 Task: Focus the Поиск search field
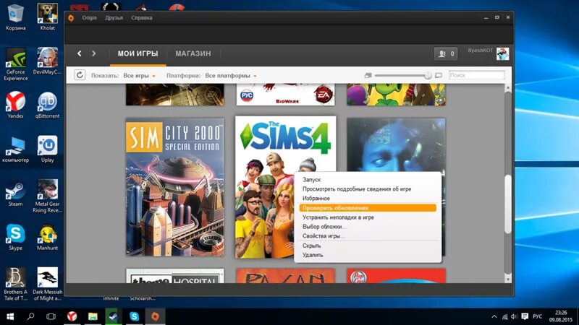477,75
